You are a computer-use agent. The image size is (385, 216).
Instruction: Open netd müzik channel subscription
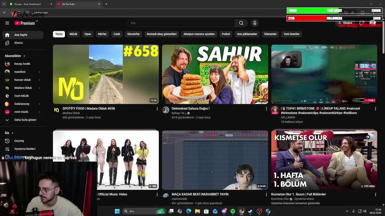click(x=23, y=112)
